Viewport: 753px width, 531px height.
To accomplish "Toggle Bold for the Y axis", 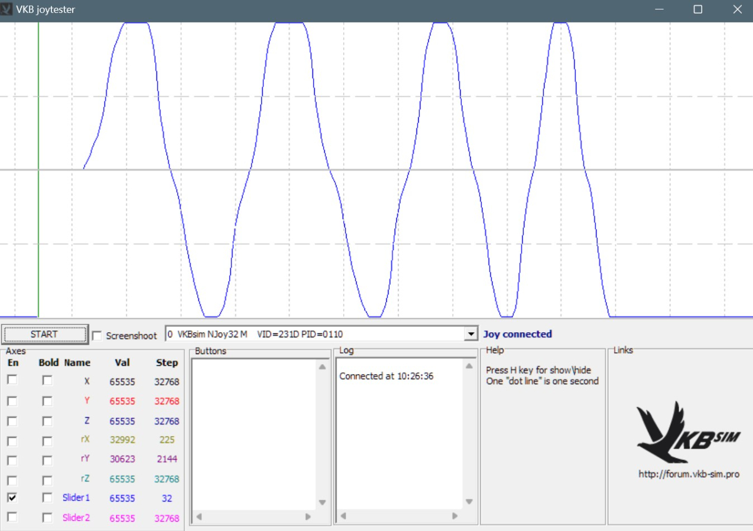I will point(47,401).
